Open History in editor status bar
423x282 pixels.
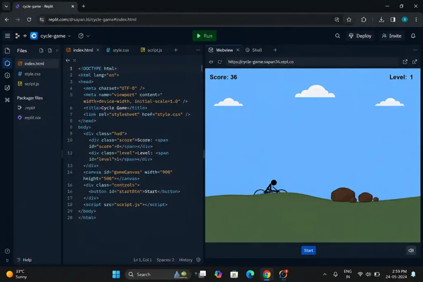click(185, 260)
